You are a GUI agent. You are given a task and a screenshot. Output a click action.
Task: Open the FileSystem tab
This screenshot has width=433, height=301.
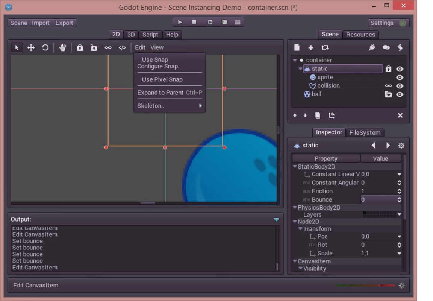pos(365,132)
